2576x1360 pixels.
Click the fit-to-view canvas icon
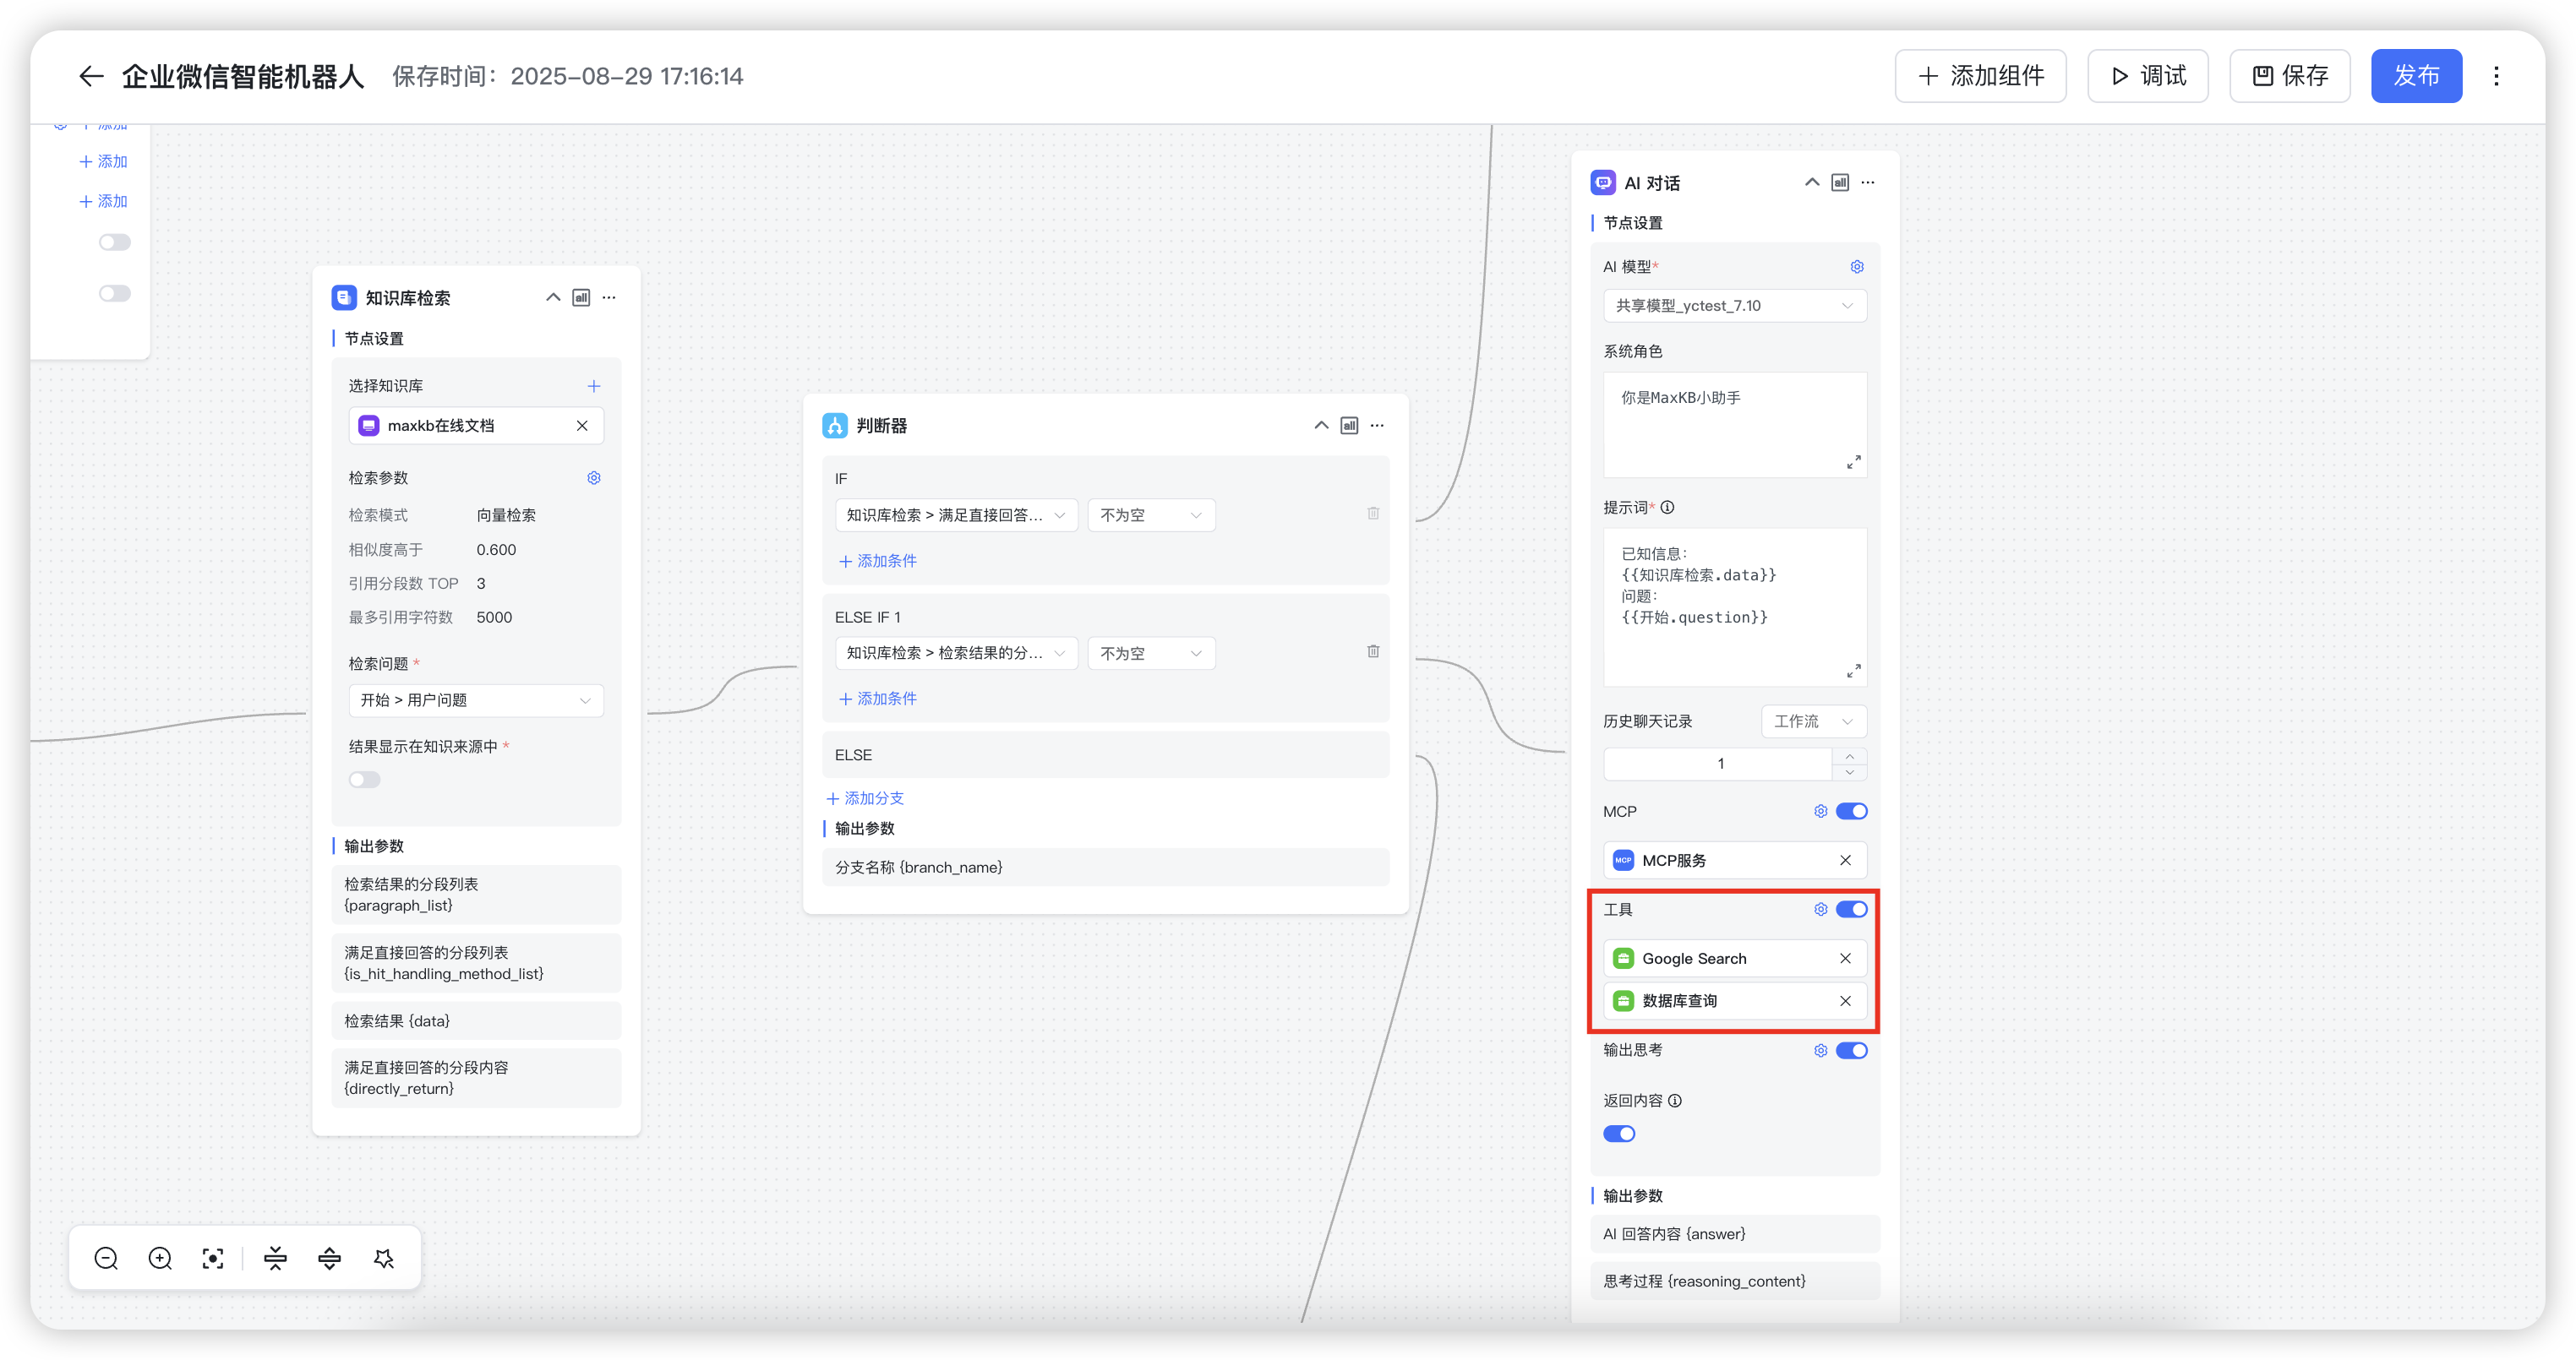(213, 1258)
